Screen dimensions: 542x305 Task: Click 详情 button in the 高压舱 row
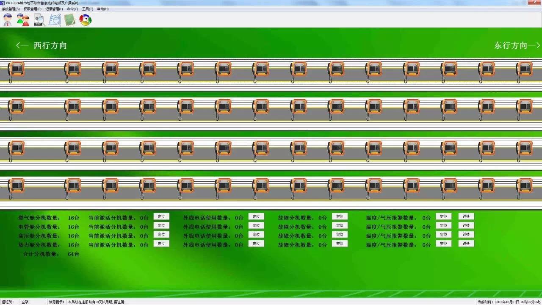click(x=466, y=235)
